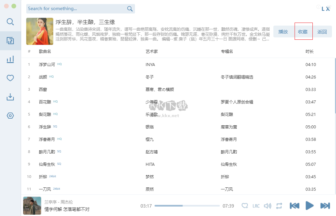Change the playback repeat mode
Image resolution: width=336 pixels, height=216 pixels.
[279, 206]
